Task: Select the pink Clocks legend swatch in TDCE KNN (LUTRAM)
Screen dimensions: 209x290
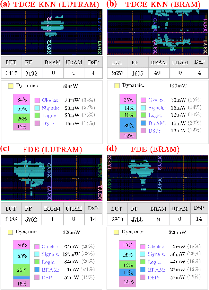Action: [37, 100]
